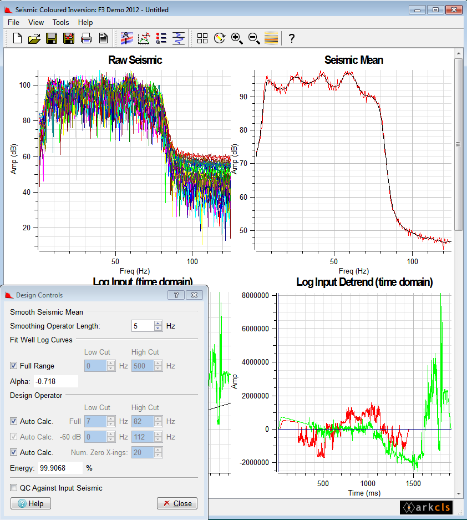The image size is (467, 520).
Task: Click the Alpha value field
Action: point(56,381)
